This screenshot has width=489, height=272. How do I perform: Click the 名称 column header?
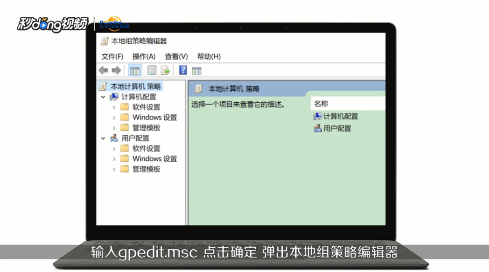(x=348, y=104)
